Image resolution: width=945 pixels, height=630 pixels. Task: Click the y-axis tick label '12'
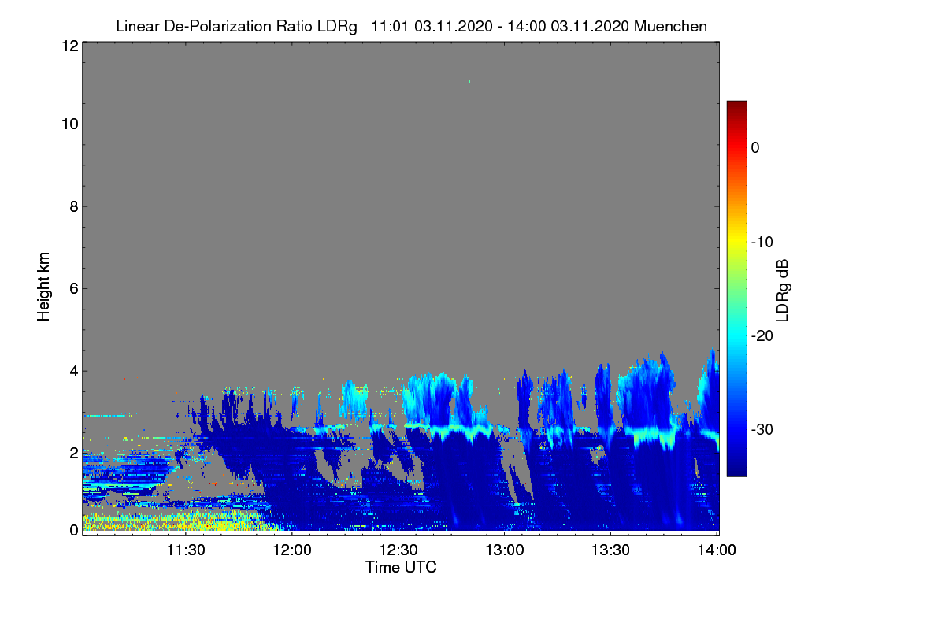[69, 46]
